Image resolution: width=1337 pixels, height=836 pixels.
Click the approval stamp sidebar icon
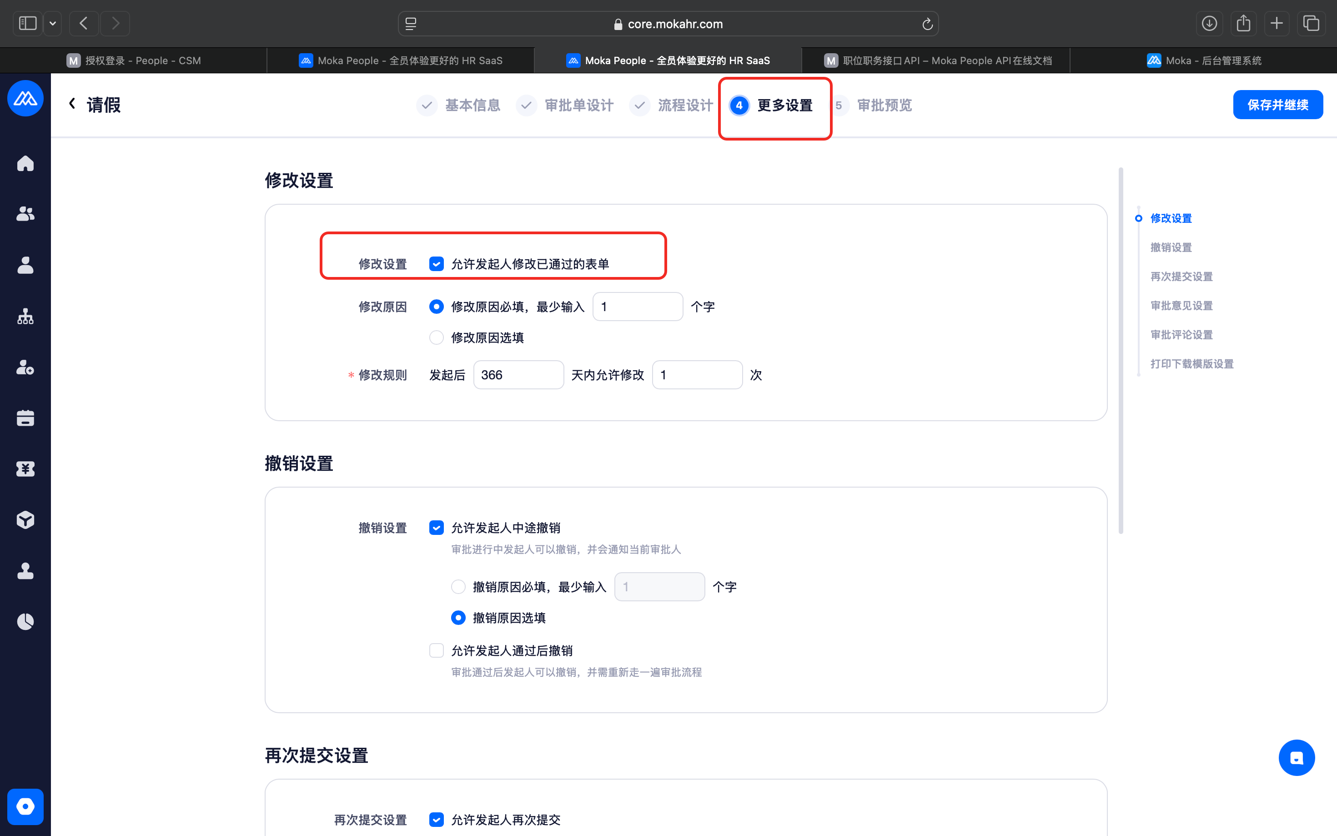point(25,571)
